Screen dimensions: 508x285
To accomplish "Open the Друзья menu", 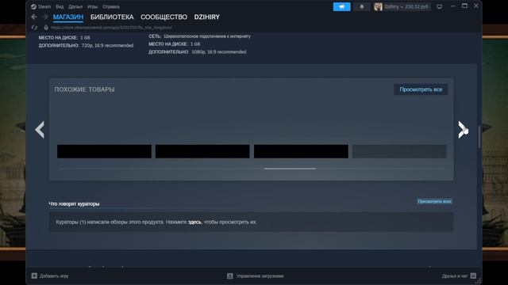I will click(x=75, y=6).
